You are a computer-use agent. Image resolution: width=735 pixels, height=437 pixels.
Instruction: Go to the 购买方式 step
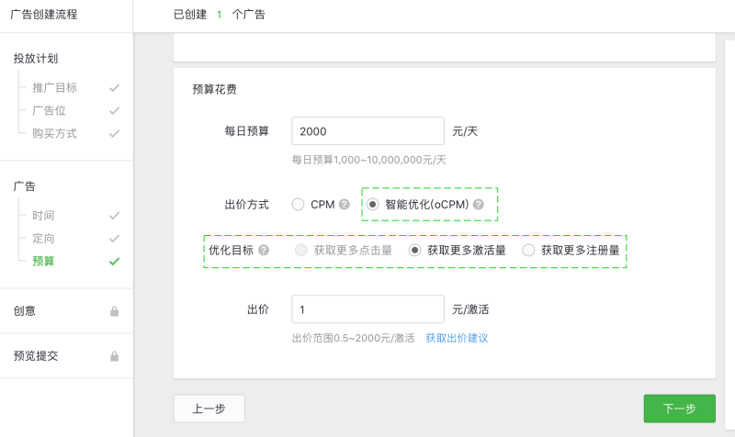point(54,133)
